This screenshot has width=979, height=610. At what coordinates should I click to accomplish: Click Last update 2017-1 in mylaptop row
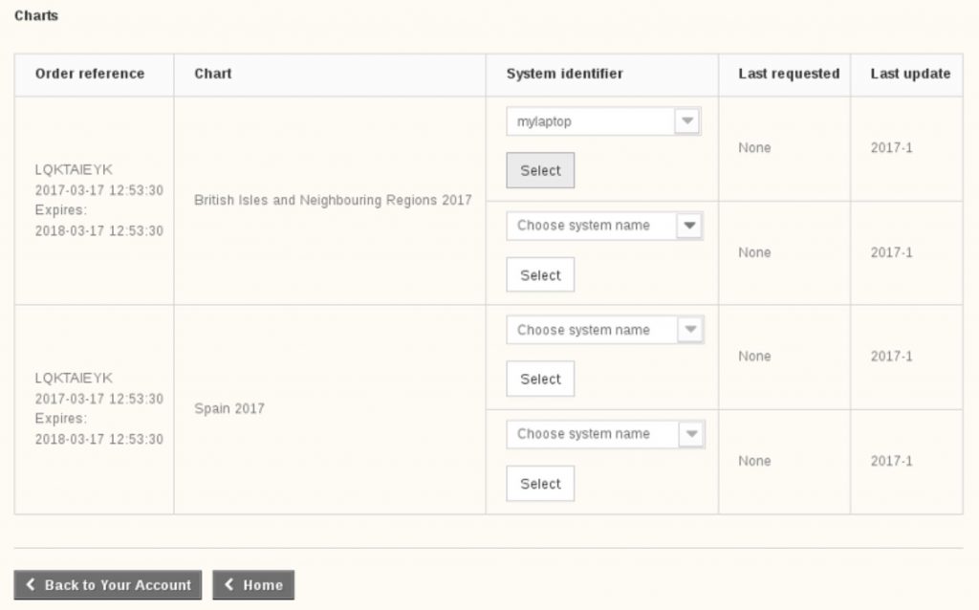pos(892,148)
